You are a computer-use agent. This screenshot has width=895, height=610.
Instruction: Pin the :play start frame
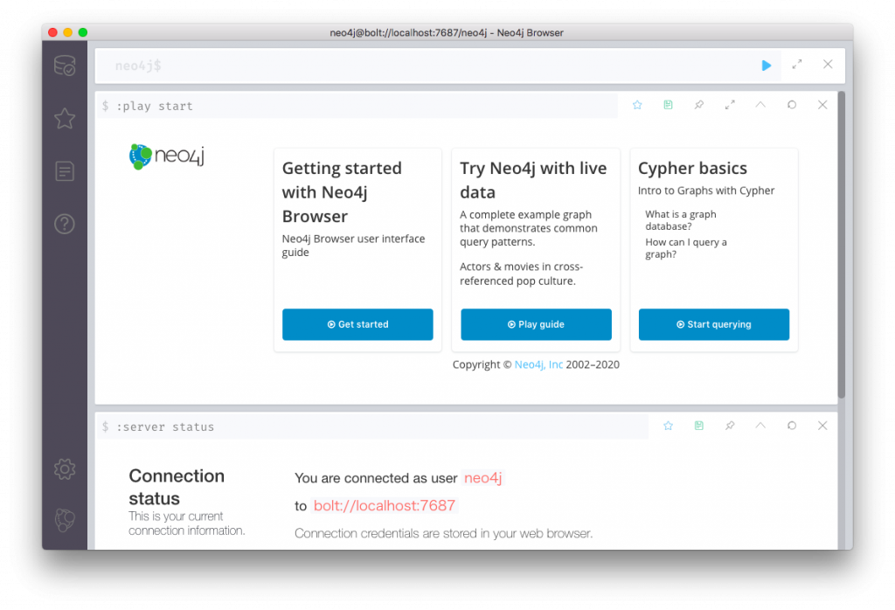699,105
